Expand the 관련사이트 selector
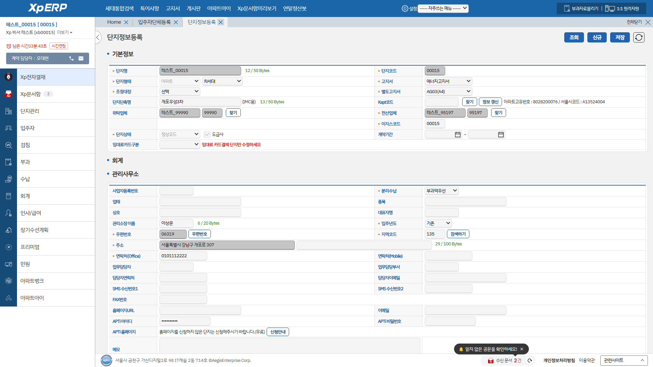This screenshot has height=367, width=653. 624,360
